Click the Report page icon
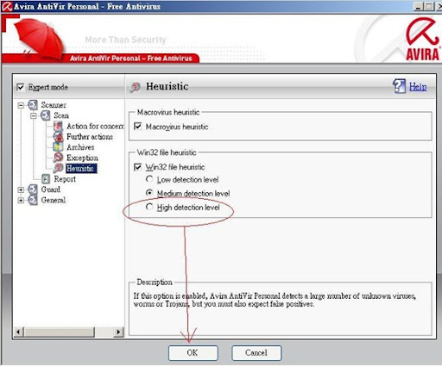The height and width of the screenshot is (366, 442). coord(46,179)
